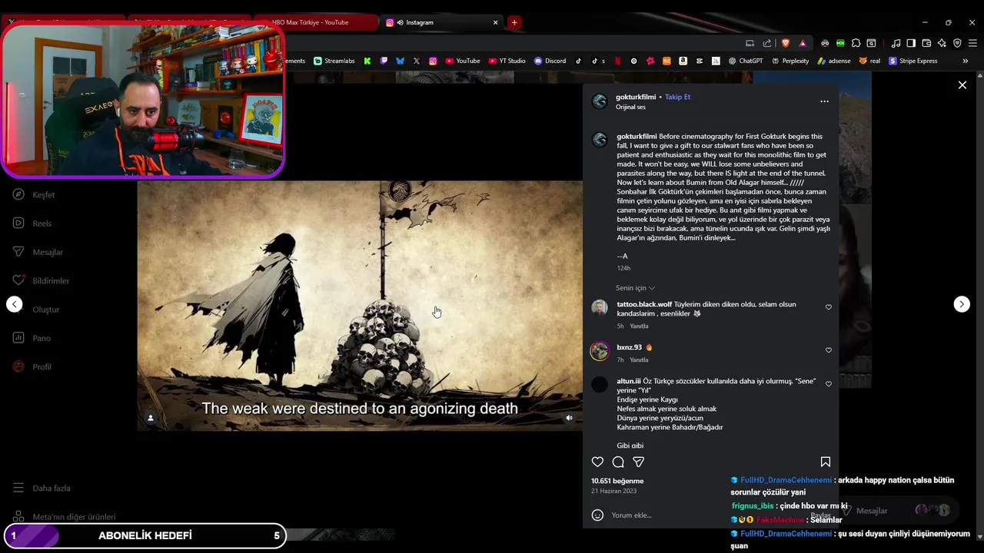This screenshot has height=553, width=984.
Task: Like altun.iii's comment
Action: pos(828,384)
